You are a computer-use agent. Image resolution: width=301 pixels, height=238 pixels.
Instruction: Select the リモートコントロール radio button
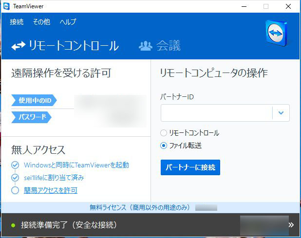(164, 133)
